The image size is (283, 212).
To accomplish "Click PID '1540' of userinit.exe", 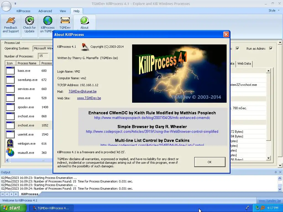I will (45, 134).
